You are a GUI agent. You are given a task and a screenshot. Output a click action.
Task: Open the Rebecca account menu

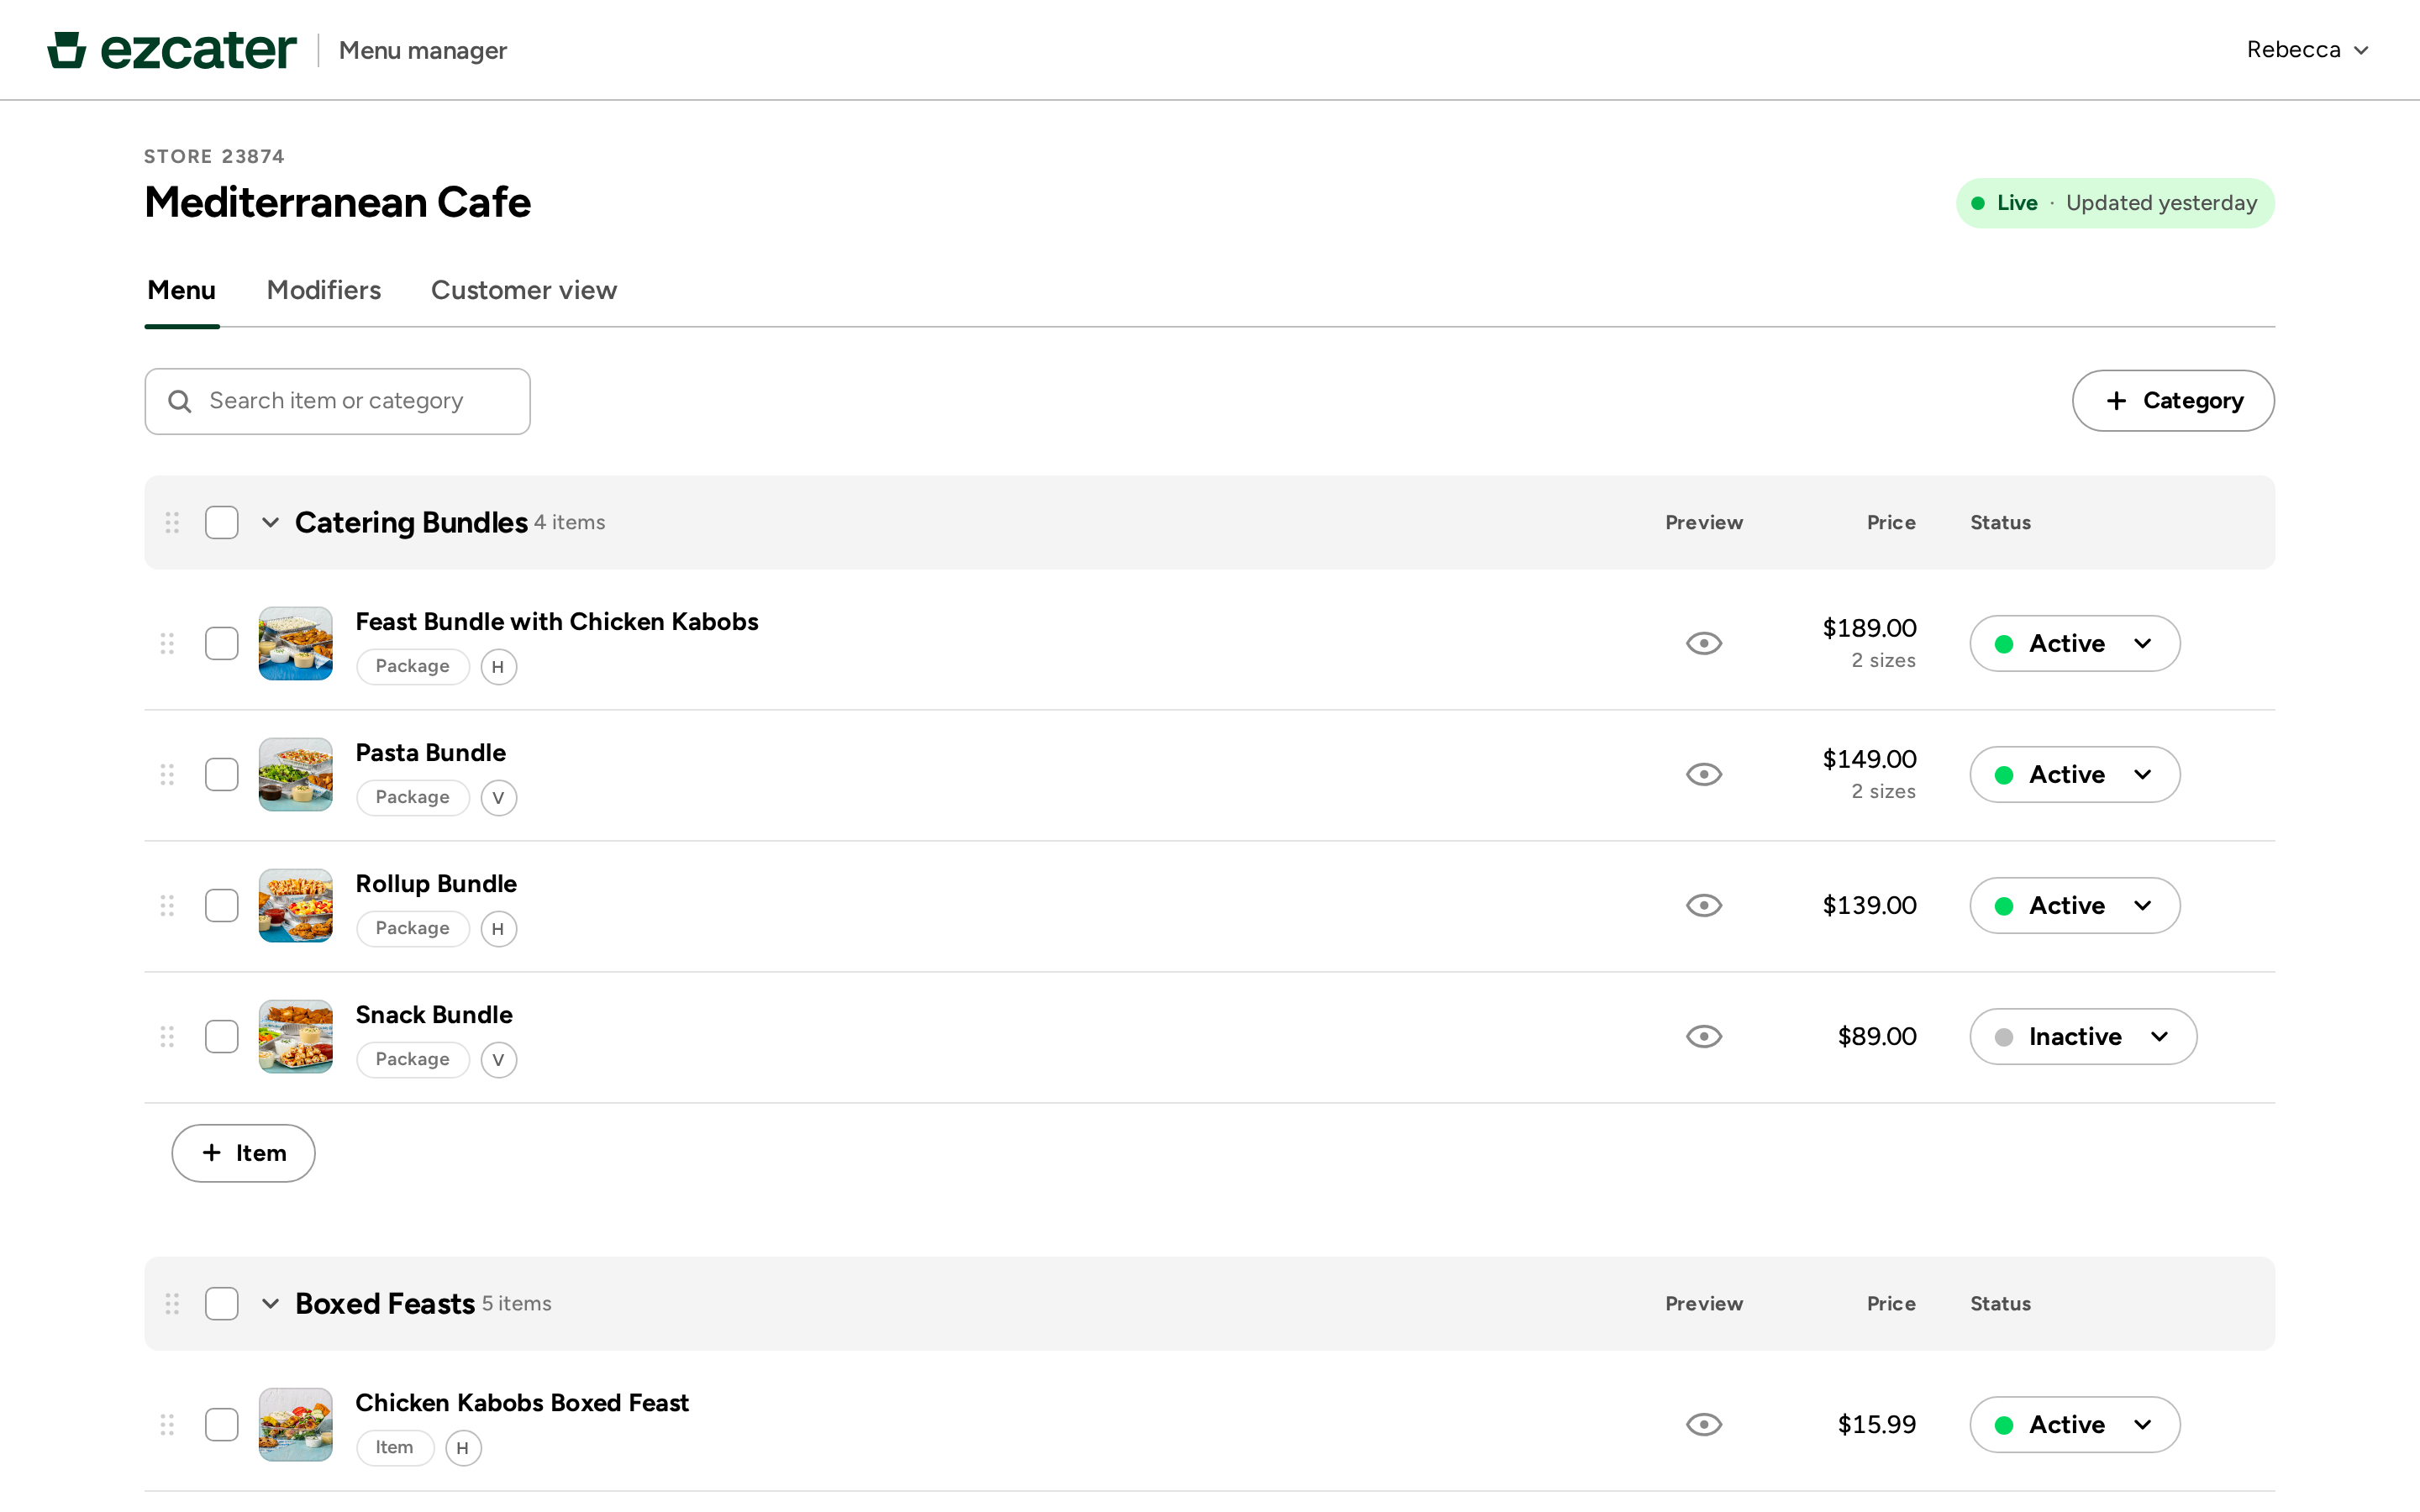[x=2308, y=50]
